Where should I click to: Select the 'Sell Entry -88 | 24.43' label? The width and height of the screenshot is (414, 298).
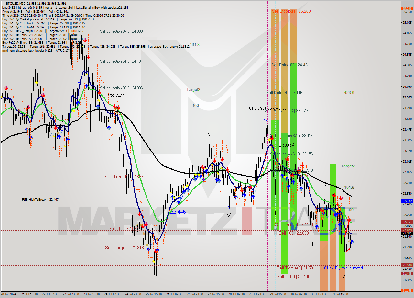(x=289, y=65)
